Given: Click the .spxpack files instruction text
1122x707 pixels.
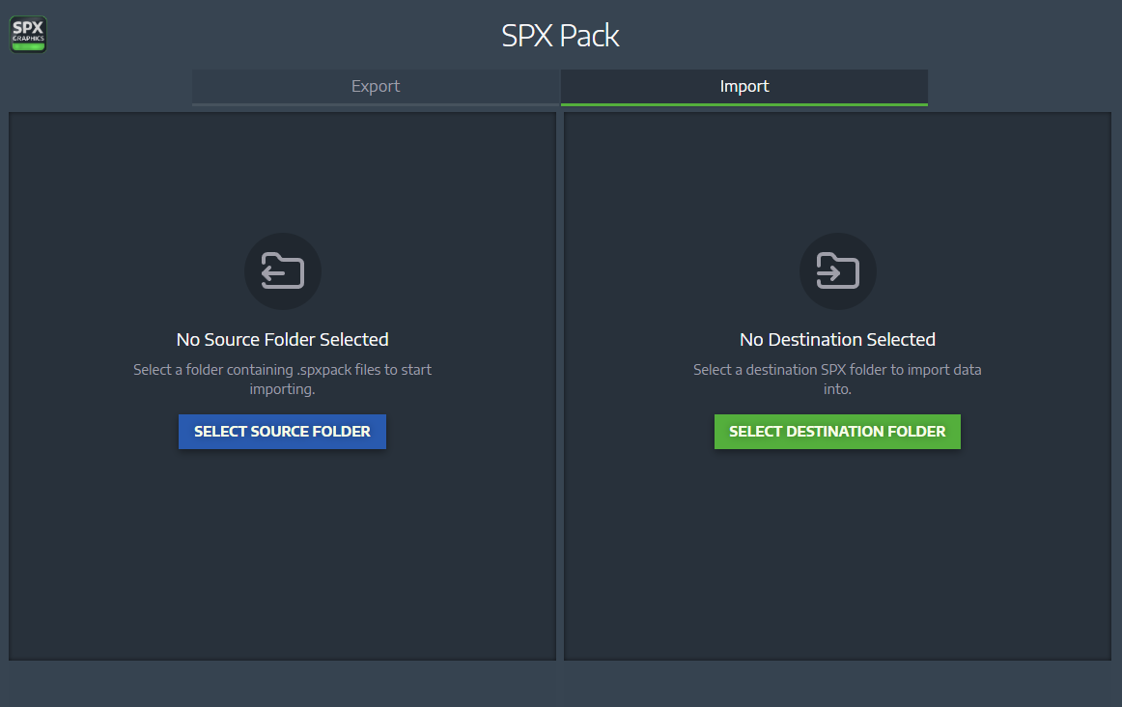Looking at the screenshot, I should tap(282, 379).
